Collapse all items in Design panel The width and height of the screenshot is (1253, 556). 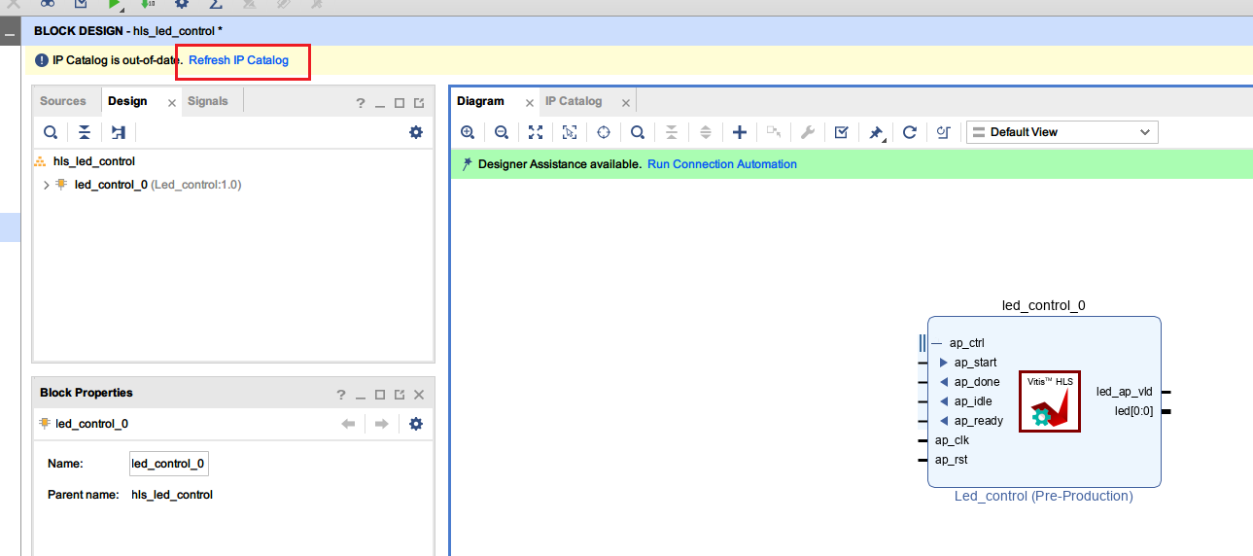(x=85, y=132)
